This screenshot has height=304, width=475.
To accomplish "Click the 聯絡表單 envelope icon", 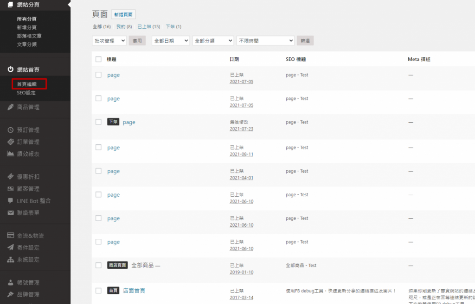I will [11, 213].
